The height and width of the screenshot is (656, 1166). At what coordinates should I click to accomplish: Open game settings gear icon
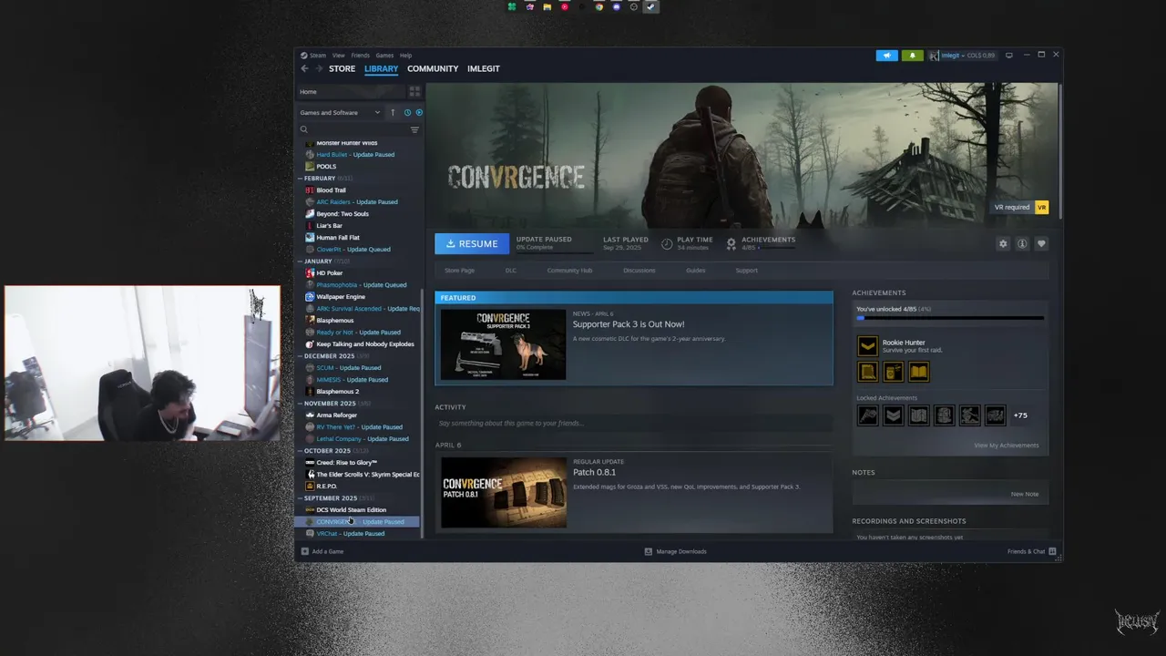tap(1003, 243)
